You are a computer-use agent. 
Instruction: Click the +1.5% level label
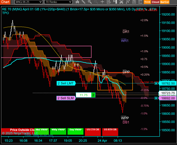[144, 36]
